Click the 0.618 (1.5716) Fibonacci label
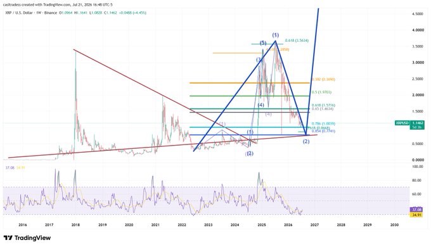 [323, 105]
